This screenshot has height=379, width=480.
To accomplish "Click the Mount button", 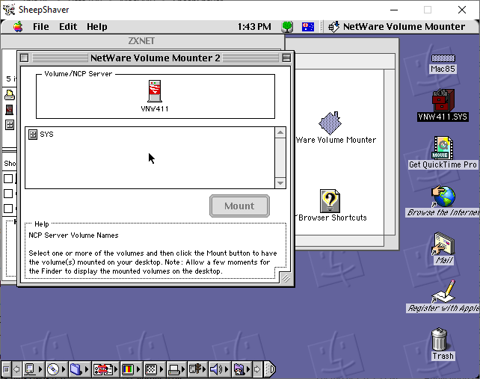I will tap(239, 206).
